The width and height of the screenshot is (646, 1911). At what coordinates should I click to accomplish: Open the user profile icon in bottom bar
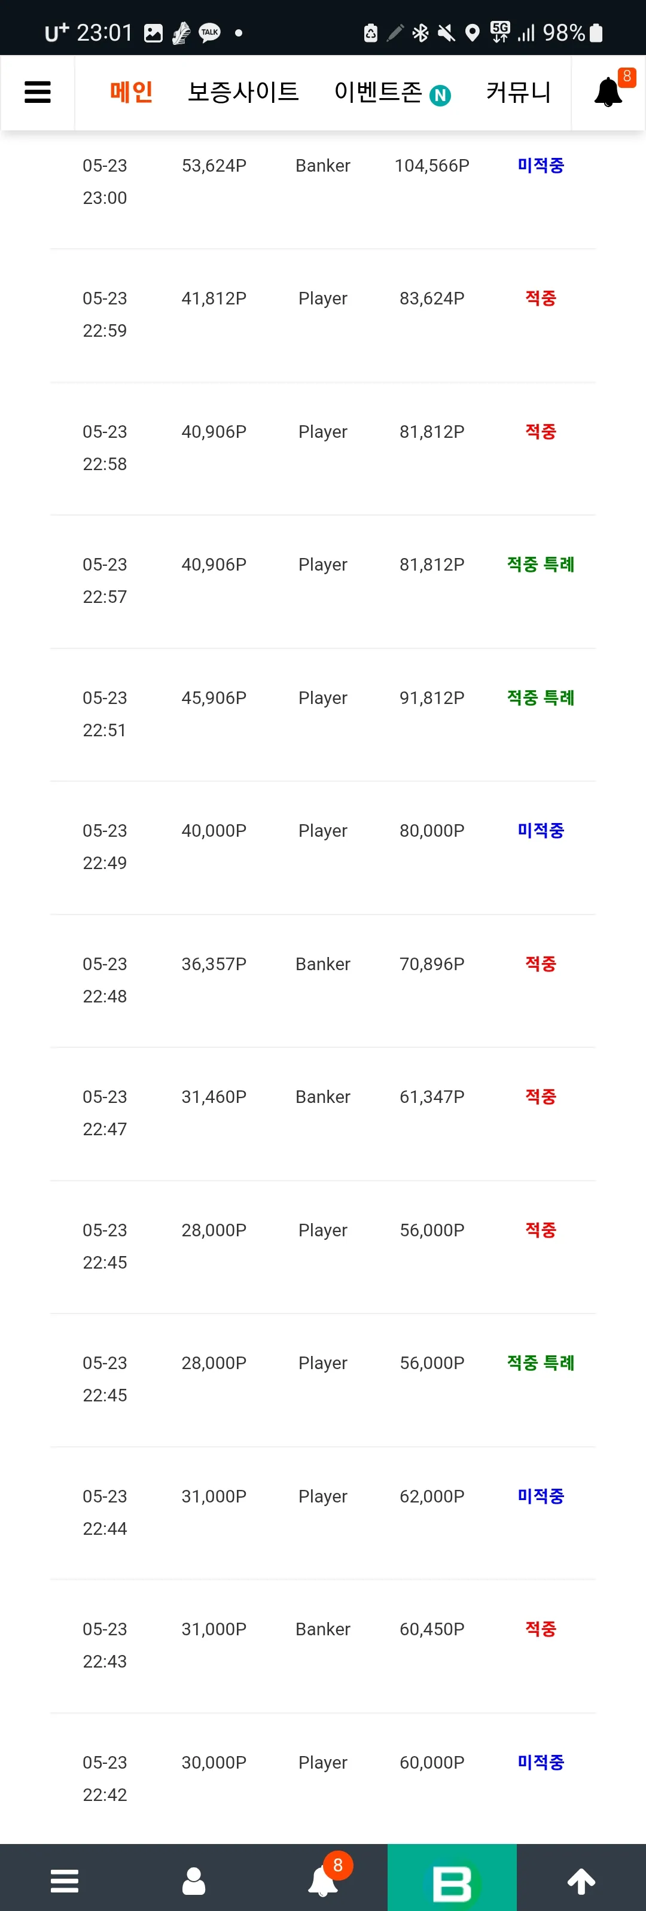click(194, 1880)
